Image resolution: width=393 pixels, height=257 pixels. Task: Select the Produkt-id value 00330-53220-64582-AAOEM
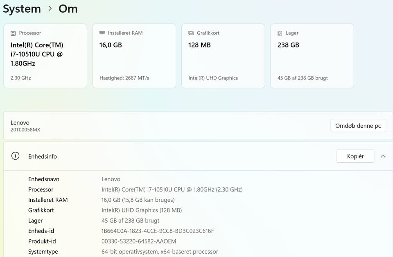[139, 241]
